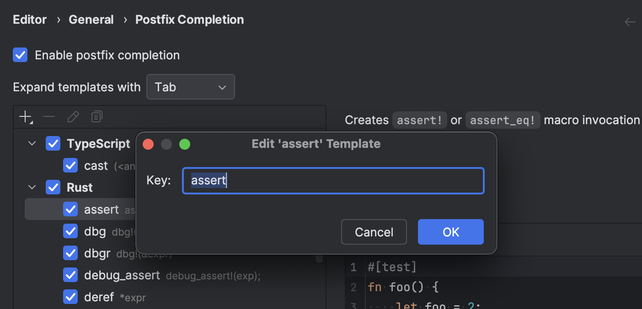Select the Edit template pencil icon

click(x=73, y=116)
